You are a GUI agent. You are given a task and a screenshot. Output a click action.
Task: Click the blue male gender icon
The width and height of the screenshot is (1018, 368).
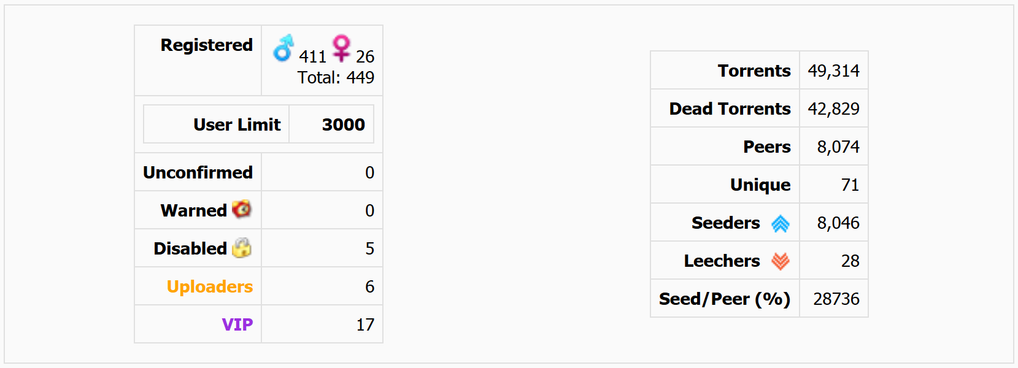(283, 48)
